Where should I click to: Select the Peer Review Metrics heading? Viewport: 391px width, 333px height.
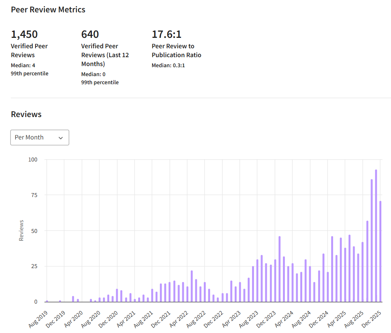[48, 10]
